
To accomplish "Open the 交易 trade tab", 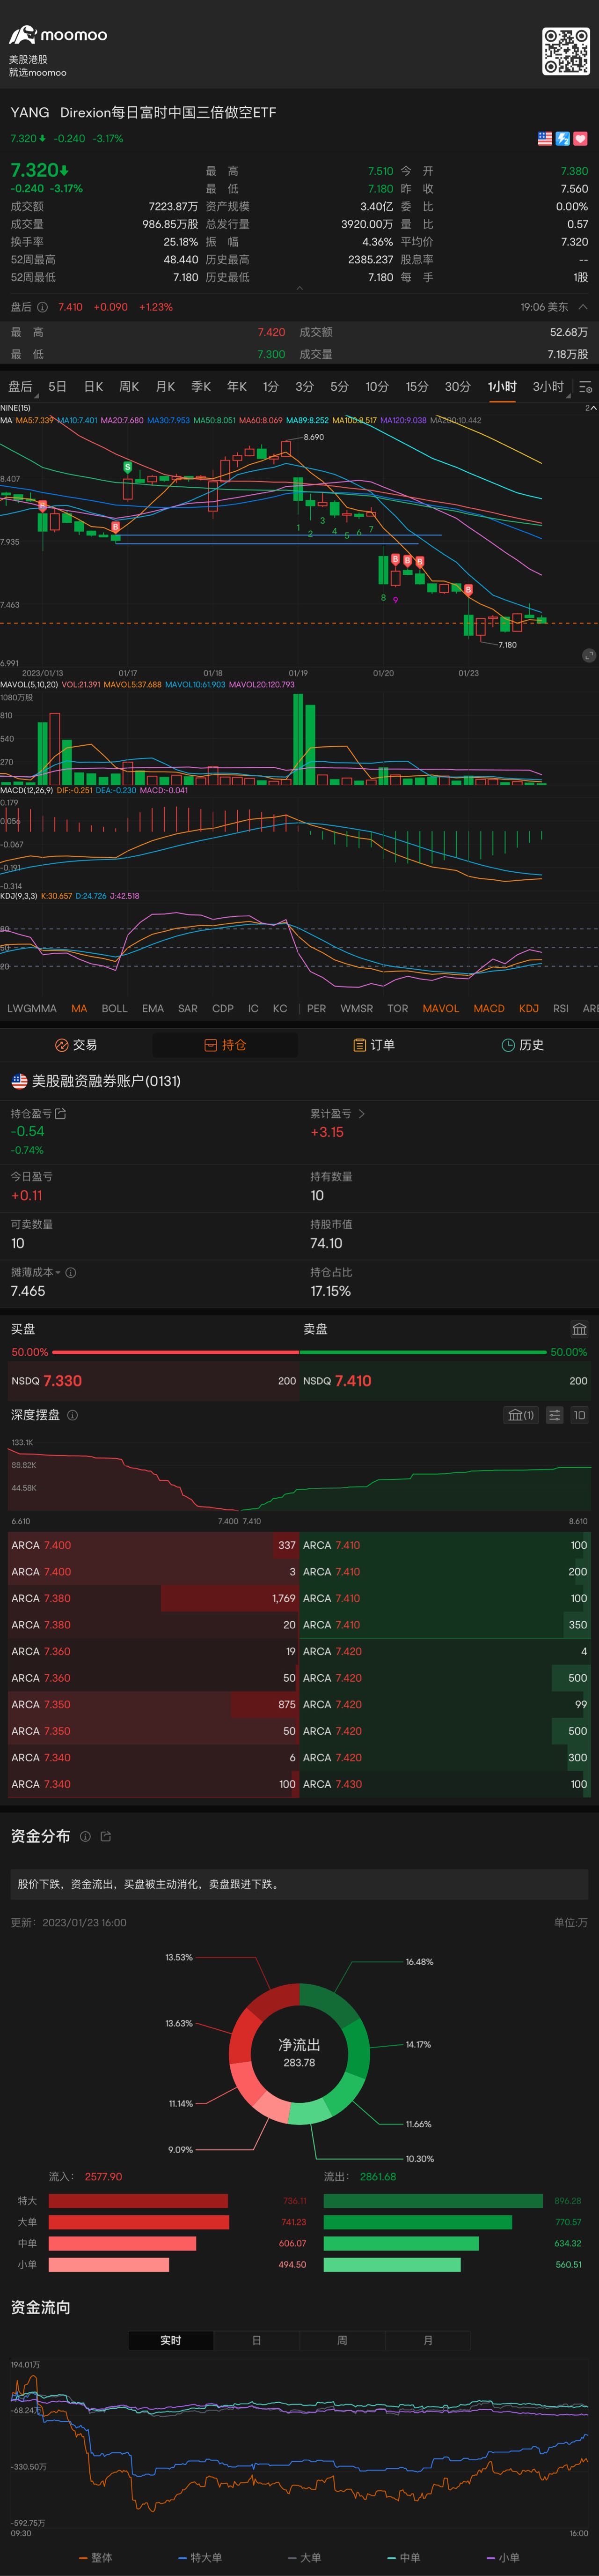I will (x=76, y=1045).
